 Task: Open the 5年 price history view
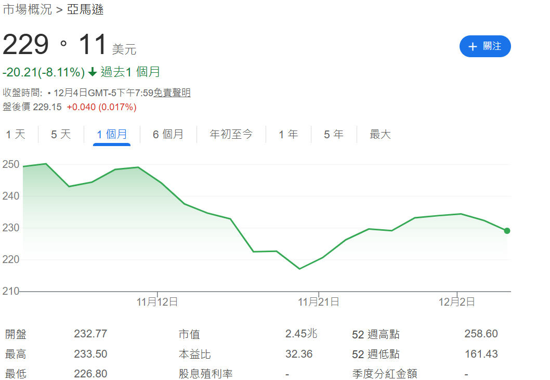click(x=333, y=134)
